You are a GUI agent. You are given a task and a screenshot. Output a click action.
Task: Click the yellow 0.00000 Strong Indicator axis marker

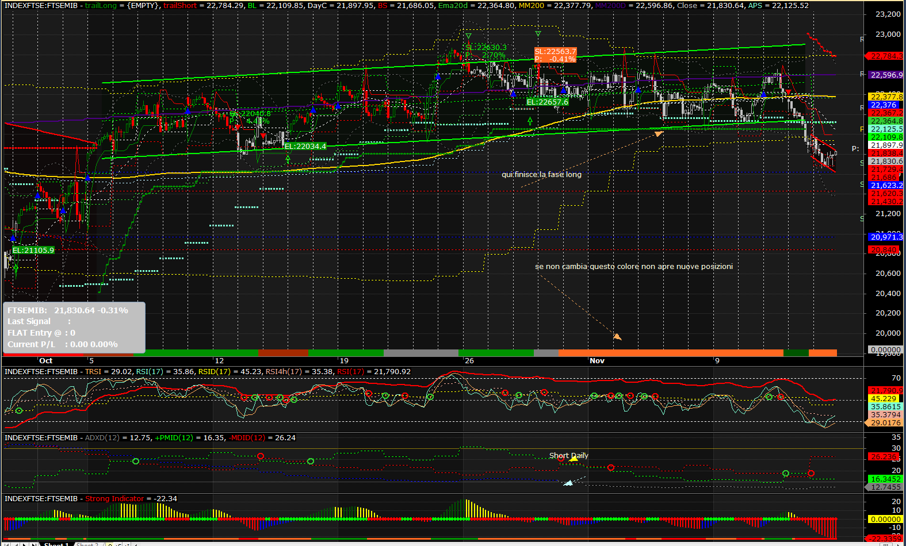(885, 519)
